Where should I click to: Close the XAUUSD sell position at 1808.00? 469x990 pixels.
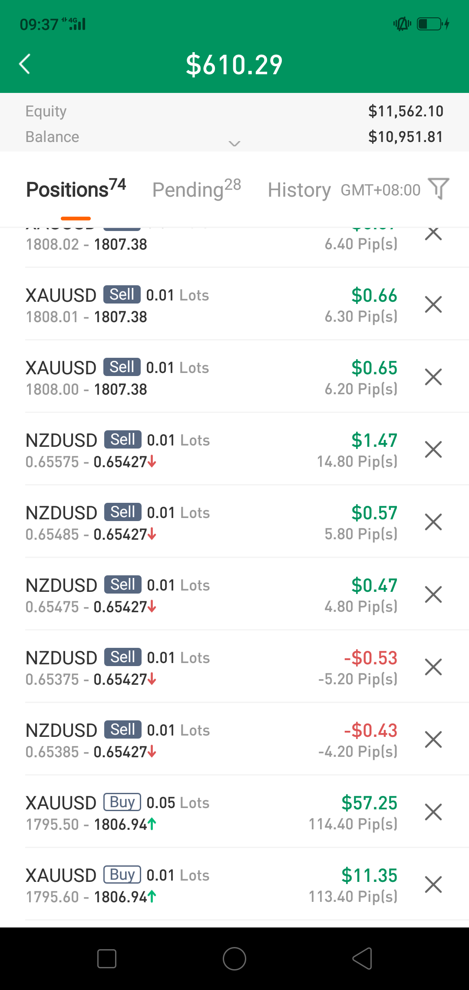tap(433, 377)
